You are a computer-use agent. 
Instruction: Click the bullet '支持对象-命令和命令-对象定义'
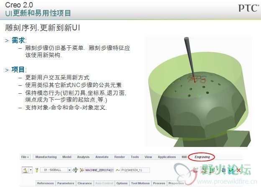pos(66,107)
